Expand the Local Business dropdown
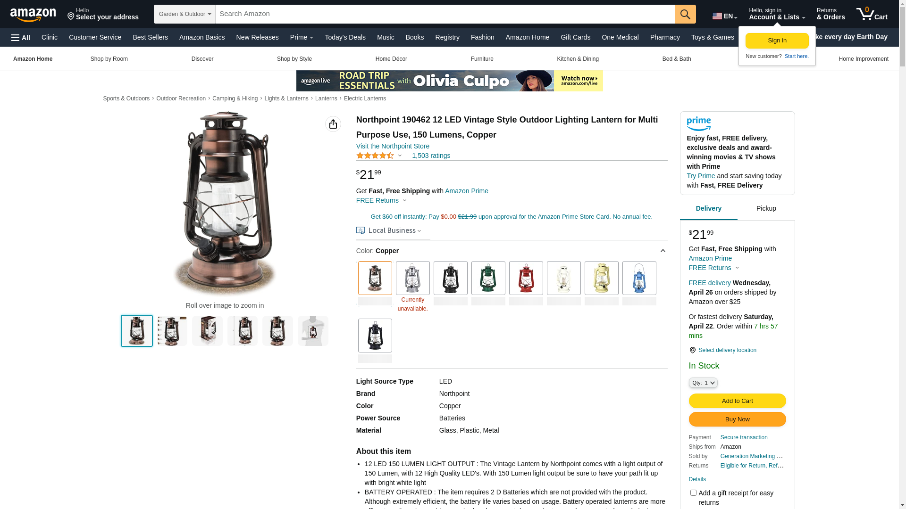The width and height of the screenshot is (906, 509). 389,230
